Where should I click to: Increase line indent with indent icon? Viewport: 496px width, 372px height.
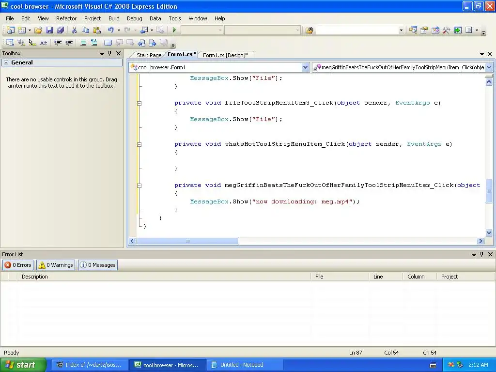tap(69, 43)
